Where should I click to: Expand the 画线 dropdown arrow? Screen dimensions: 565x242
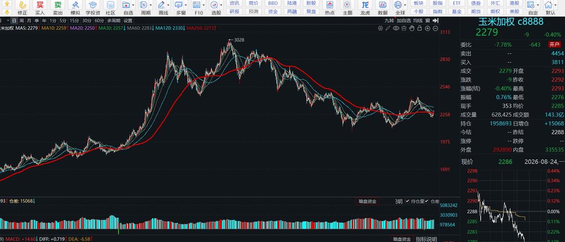point(169,5)
